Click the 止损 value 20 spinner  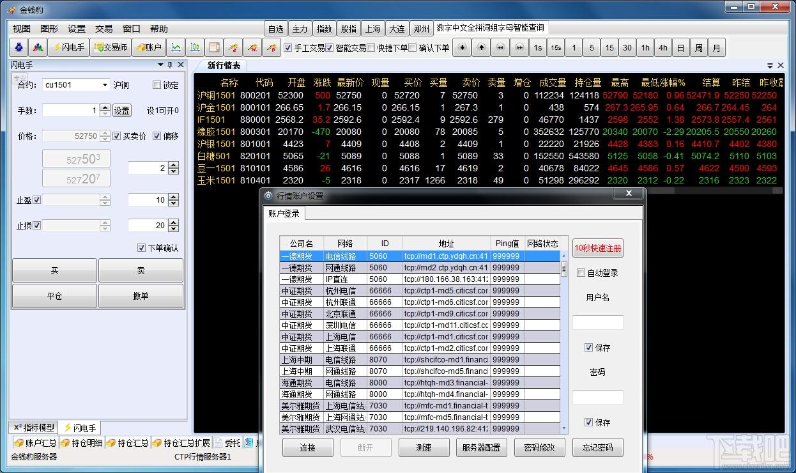tap(173, 226)
